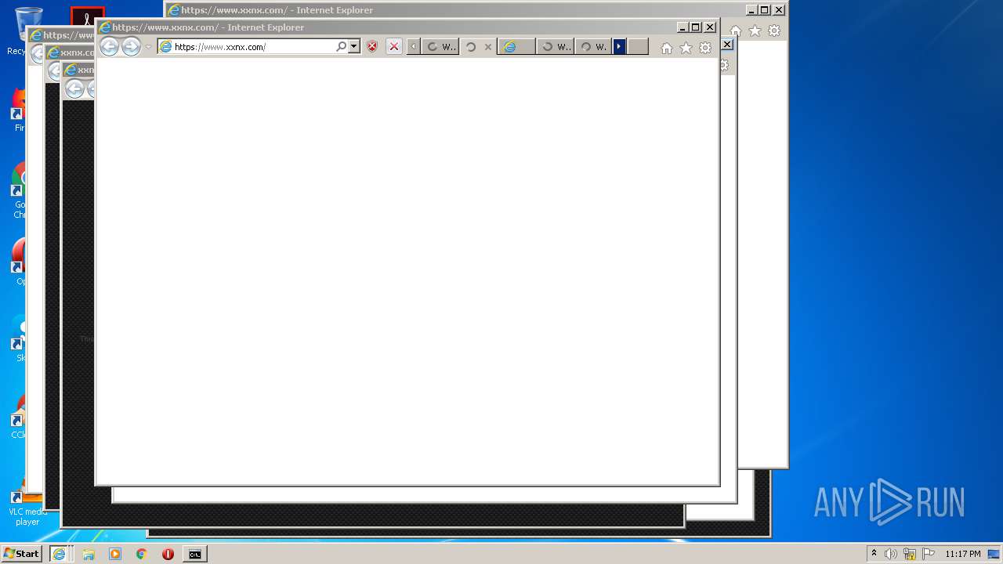Open the Start menu
The image size is (1003, 564).
click(22, 554)
